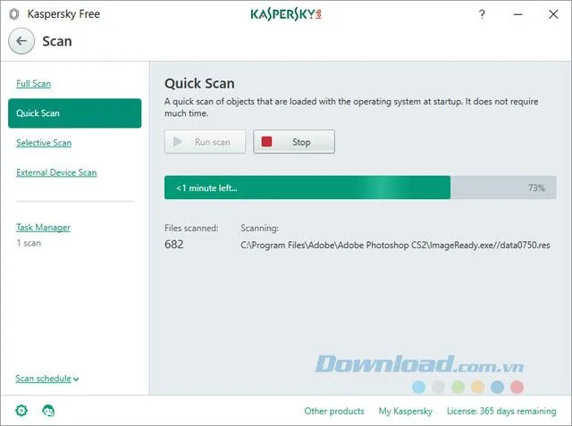572x426 pixels.
Task: Click the Scan page title
Action: (57, 41)
